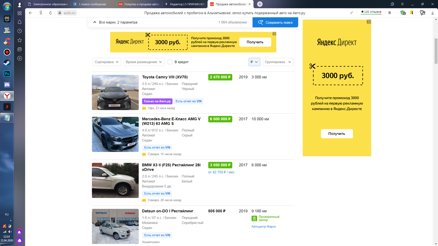Click the RU keyboard language indicator
This screenshot has height=246, width=438.
tap(7, 215)
